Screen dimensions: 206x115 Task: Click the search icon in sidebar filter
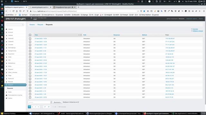23,25
